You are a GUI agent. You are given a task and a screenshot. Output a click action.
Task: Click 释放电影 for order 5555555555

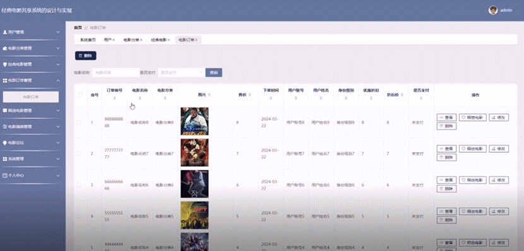[x=472, y=211]
